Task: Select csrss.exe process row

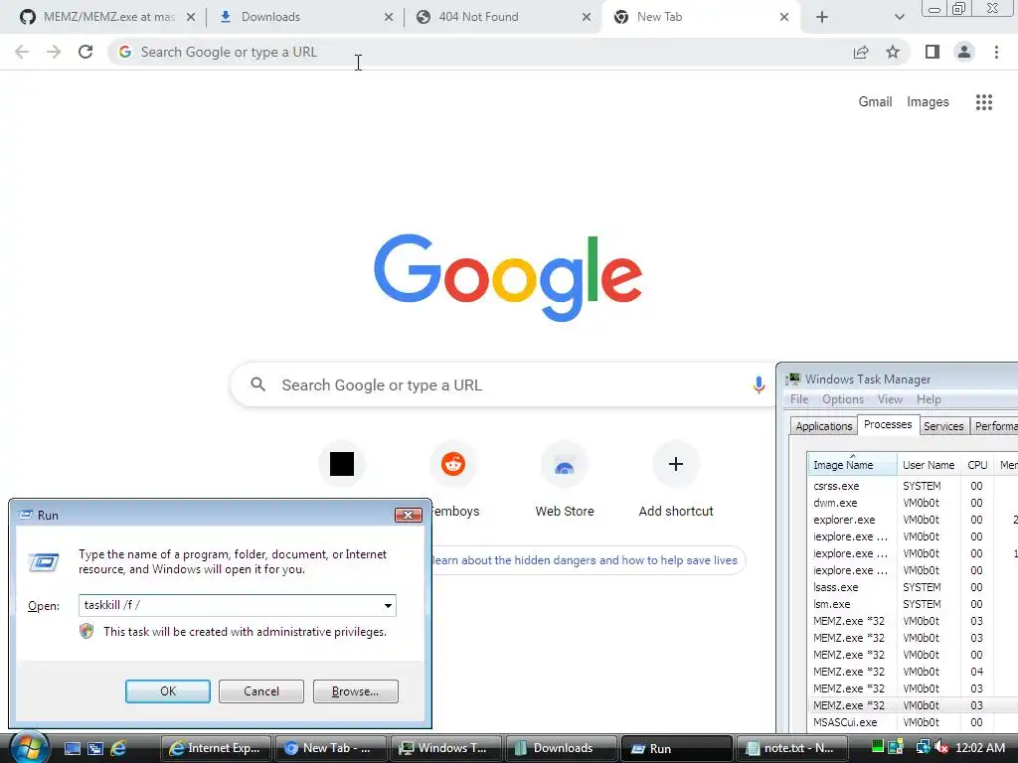Action: [913, 486]
